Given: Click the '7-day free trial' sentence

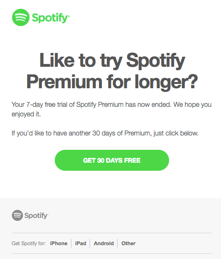Looking at the screenshot, I should click(x=111, y=104).
